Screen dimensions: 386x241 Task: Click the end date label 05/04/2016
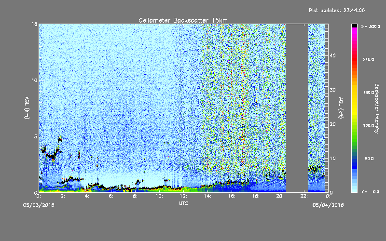coord(328,205)
